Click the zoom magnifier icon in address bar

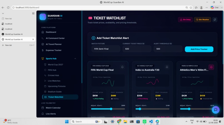[x=186, y=7]
